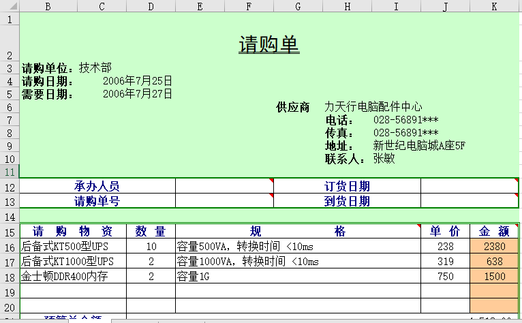Select column E header
The width and height of the screenshot is (522, 323).
click(x=200, y=6)
